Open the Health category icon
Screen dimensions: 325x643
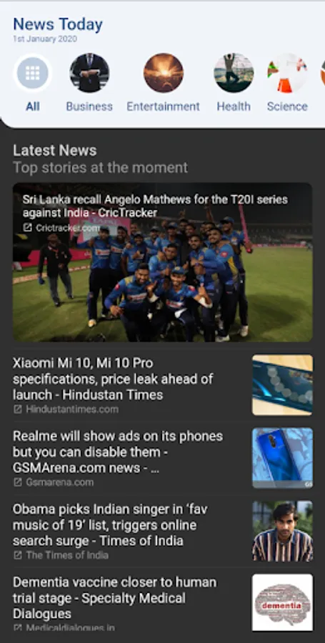coord(234,73)
